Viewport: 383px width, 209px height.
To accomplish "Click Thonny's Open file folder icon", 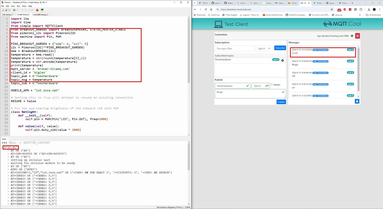I will pos(6,10).
